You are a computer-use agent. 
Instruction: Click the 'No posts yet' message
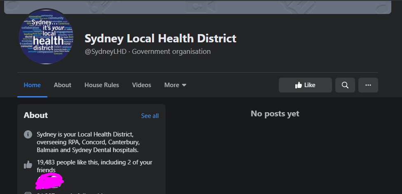[x=275, y=113]
